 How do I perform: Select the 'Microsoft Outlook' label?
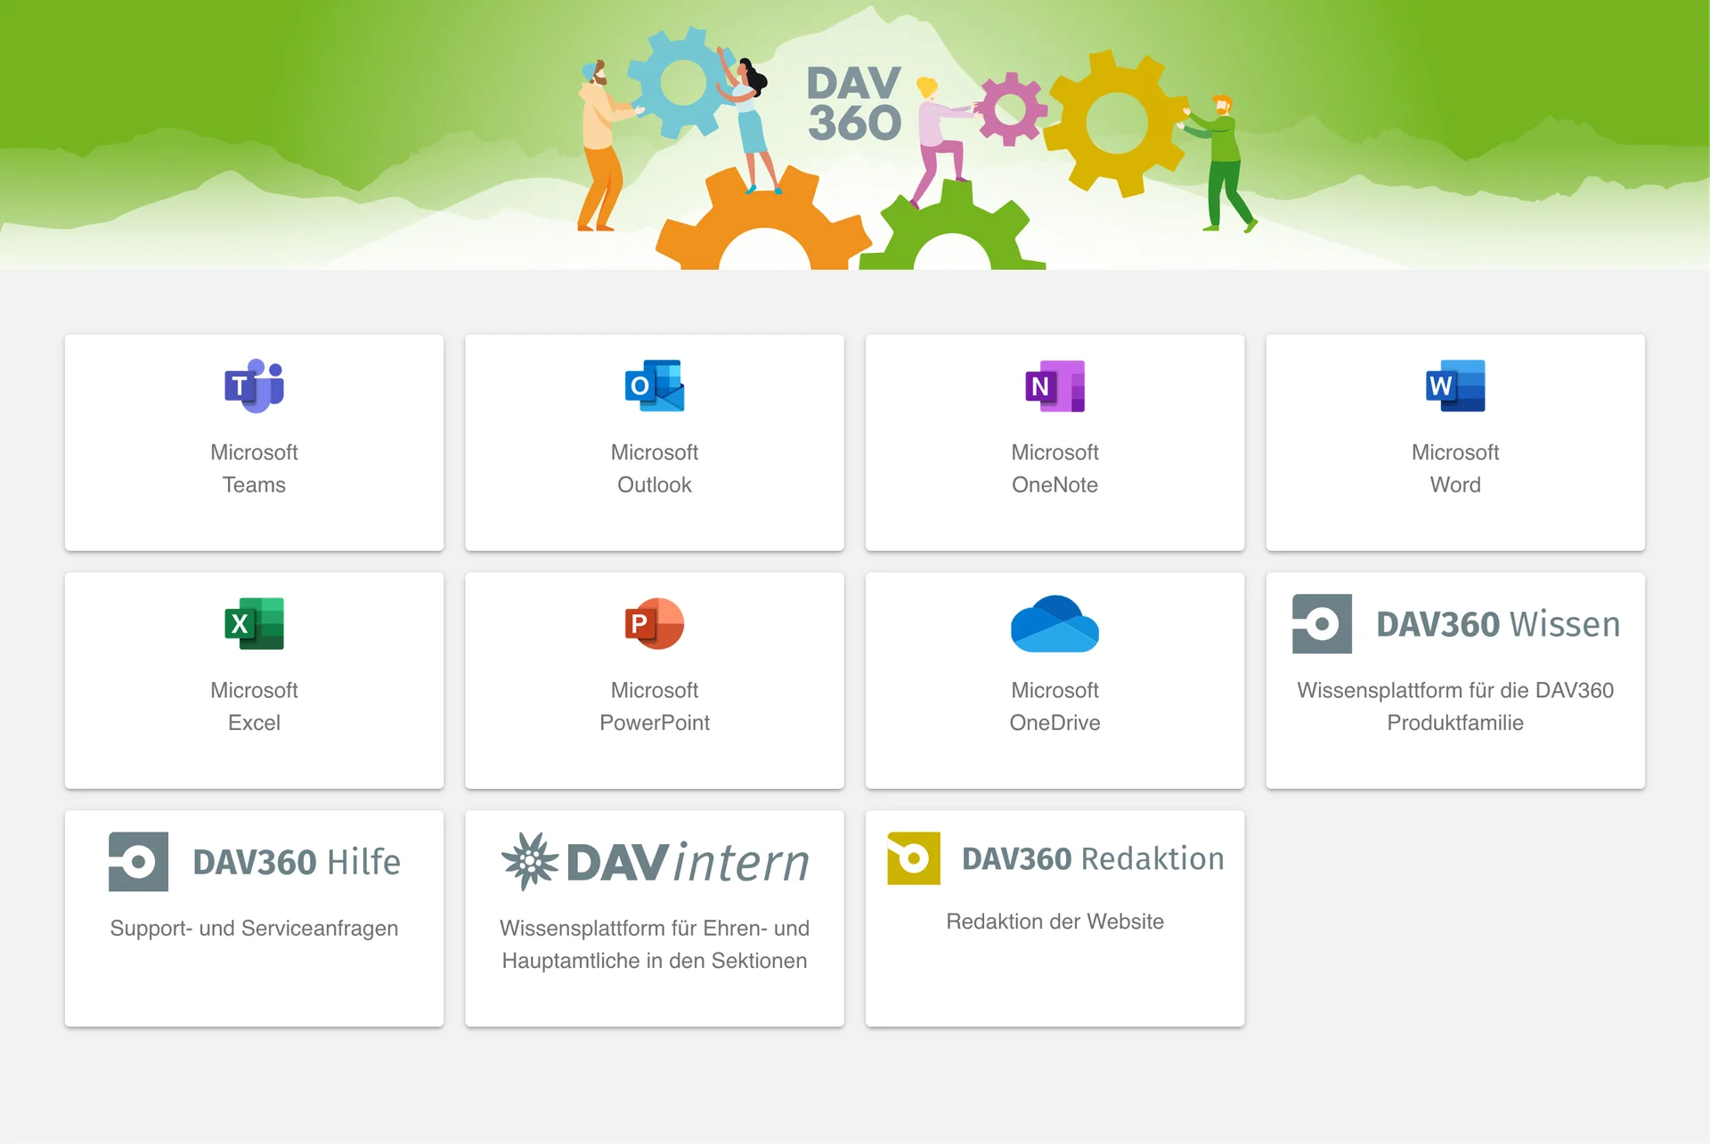click(655, 468)
